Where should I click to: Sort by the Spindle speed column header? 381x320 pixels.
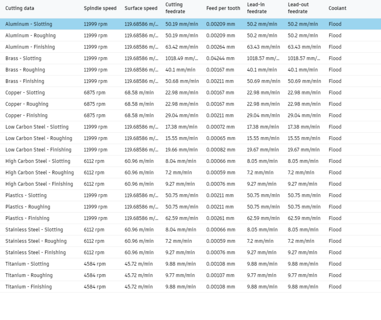(100, 8)
